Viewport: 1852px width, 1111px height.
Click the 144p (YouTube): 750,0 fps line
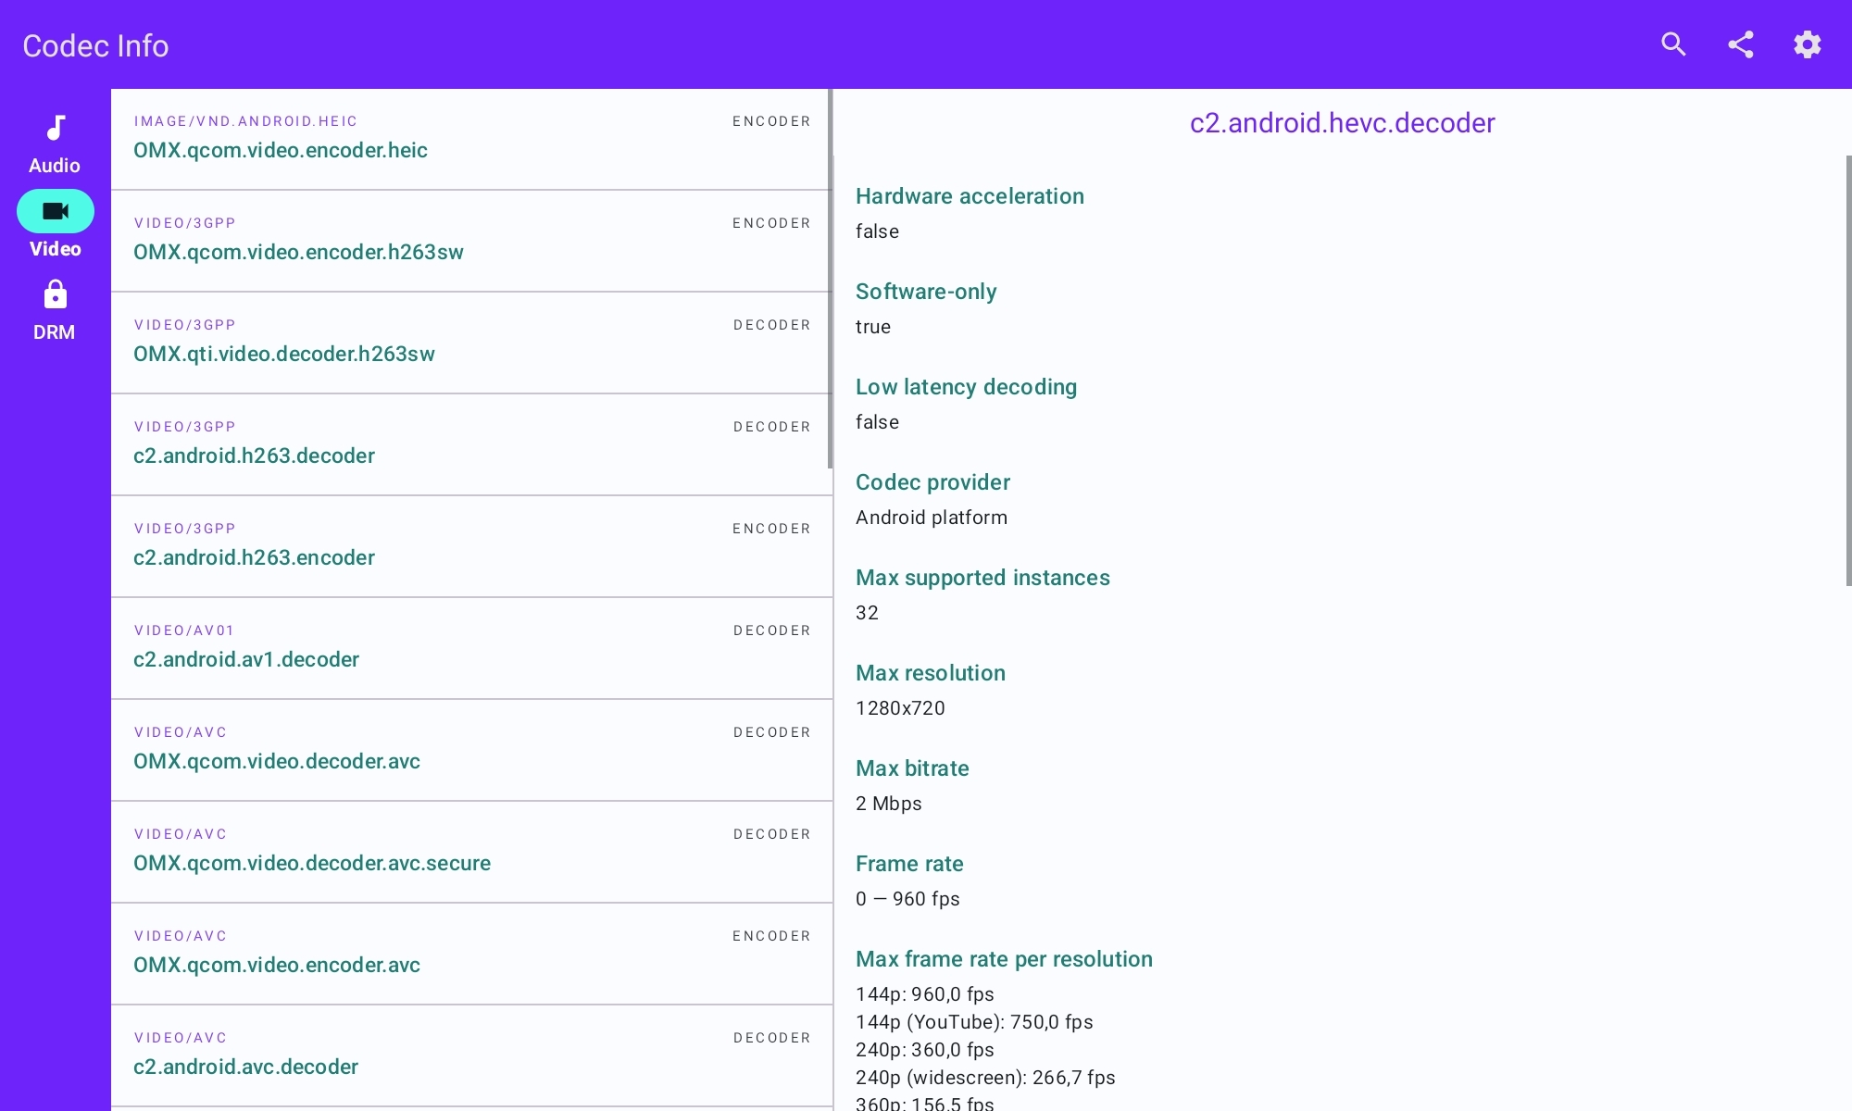coord(974,1022)
